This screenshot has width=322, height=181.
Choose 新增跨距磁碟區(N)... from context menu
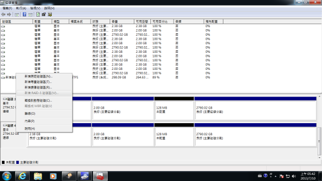(44, 76)
